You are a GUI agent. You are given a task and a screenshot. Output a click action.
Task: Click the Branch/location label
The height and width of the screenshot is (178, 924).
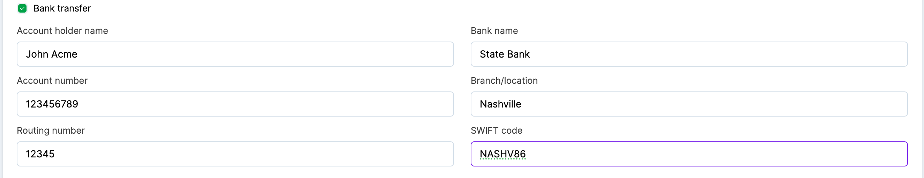[504, 81]
